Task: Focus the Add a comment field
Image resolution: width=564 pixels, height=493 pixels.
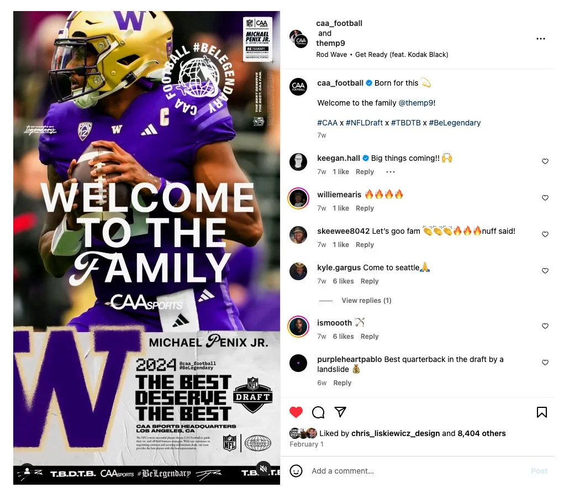Action: [x=417, y=471]
